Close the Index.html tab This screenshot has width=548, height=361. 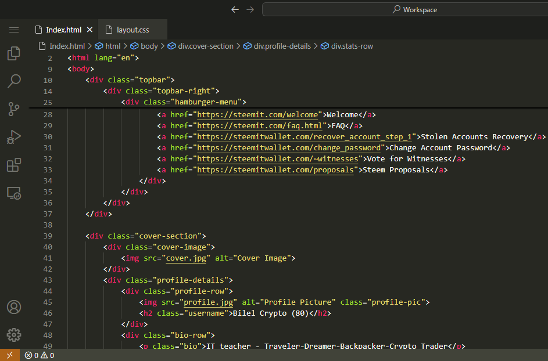(89, 30)
